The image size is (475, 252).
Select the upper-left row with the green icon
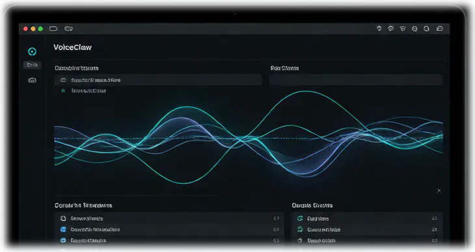[158, 91]
